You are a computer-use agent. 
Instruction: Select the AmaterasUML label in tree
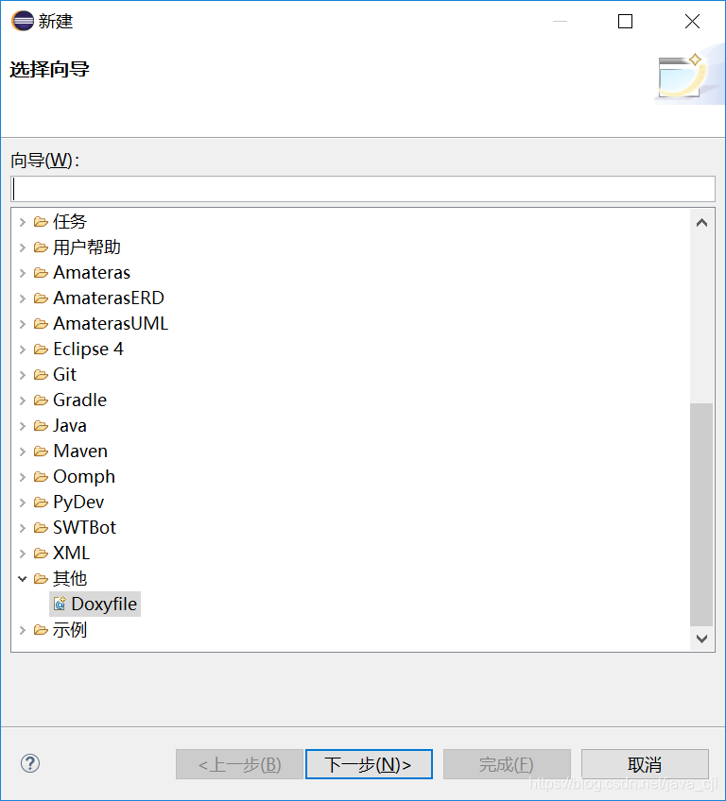pos(111,323)
